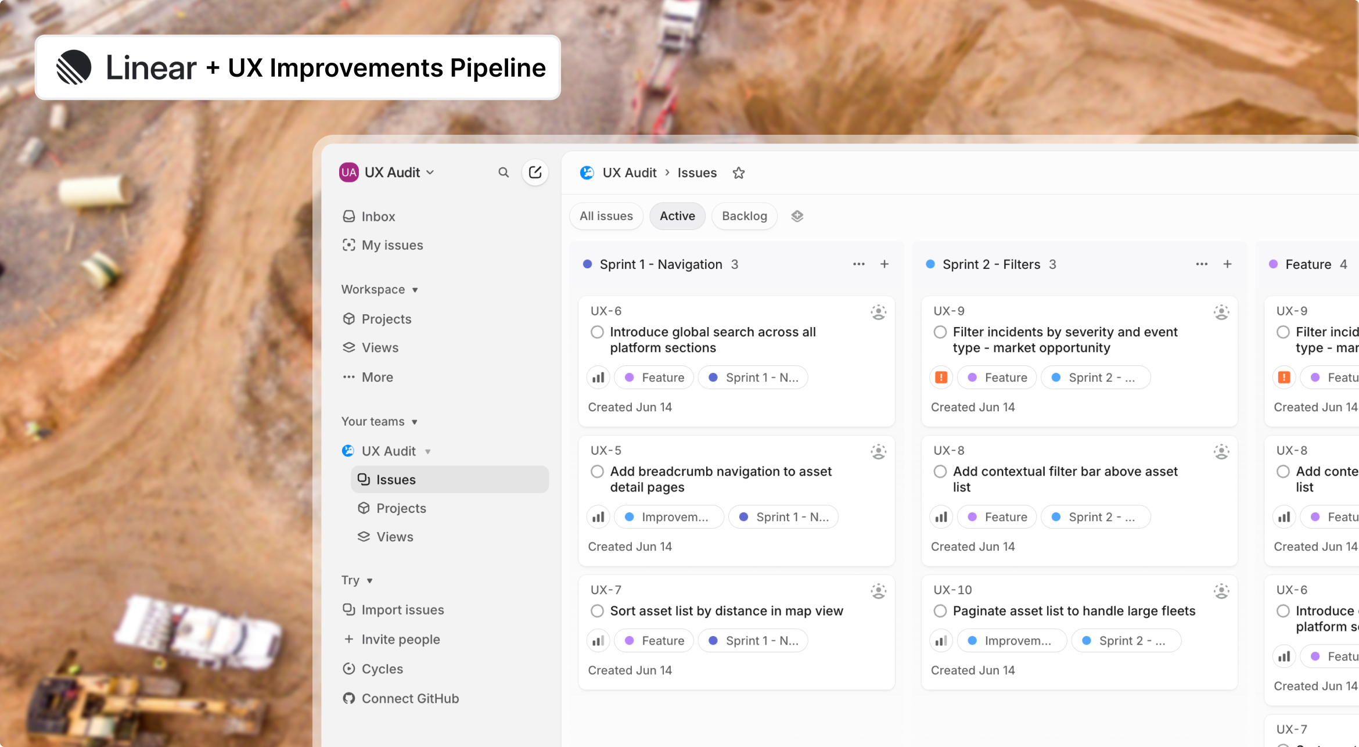Open the Sort asset list by distance card title
The height and width of the screenshot is (747, 1359).
click(x=727, y=611)
